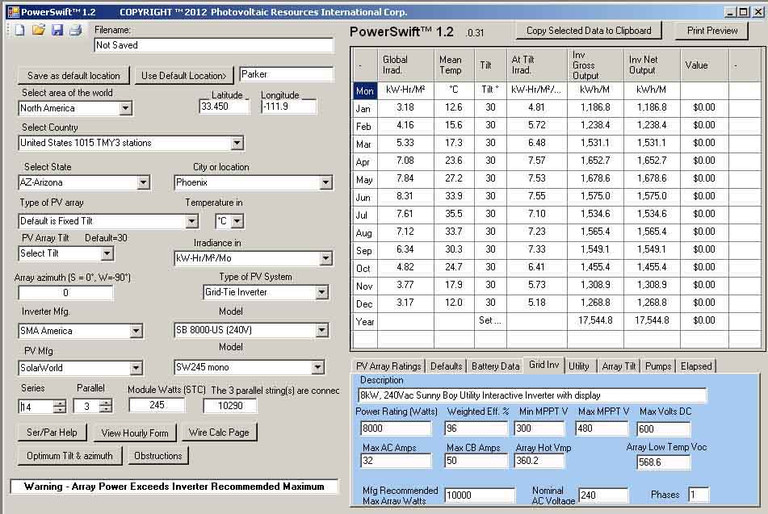Increase the Series module count
Viewport: 768px width, 514px height.
pyautogui.click(x=60, y=403)
